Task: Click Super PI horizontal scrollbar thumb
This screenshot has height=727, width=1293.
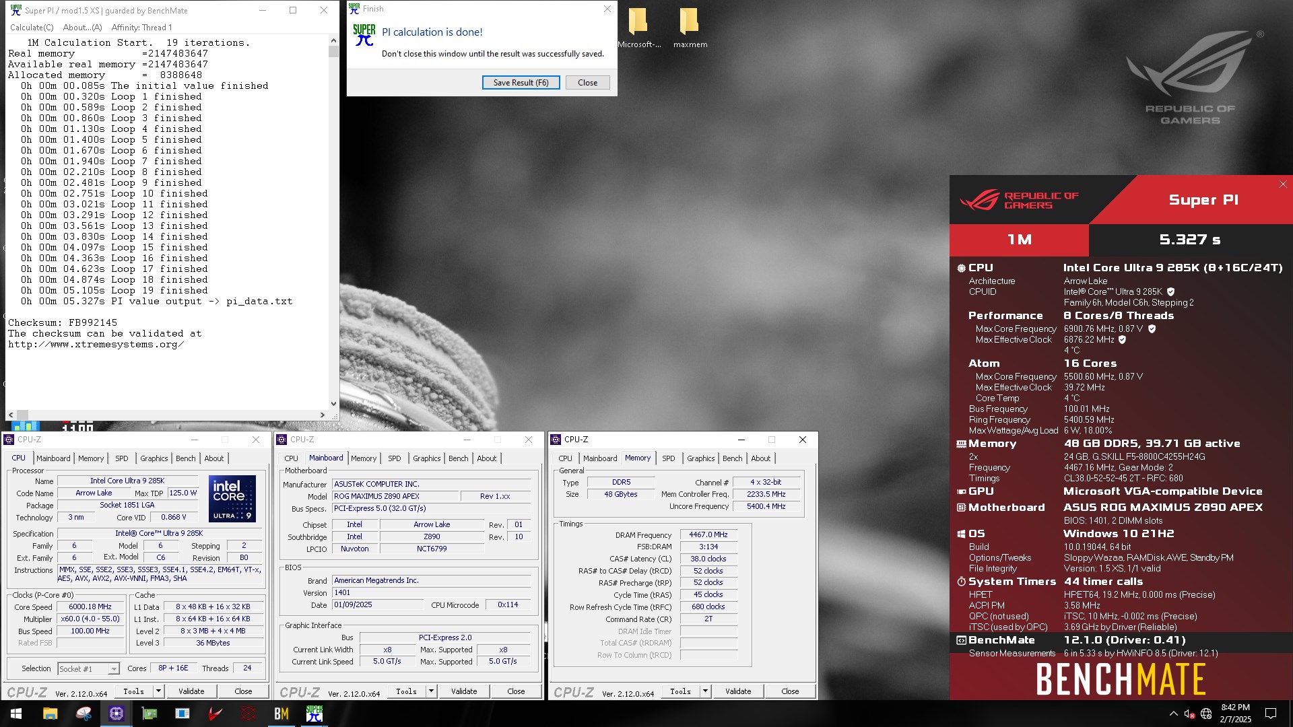Action: pos(22,415)
